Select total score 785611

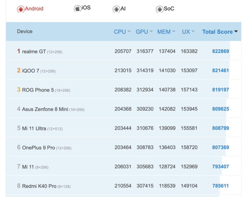[x=220, y=186]
